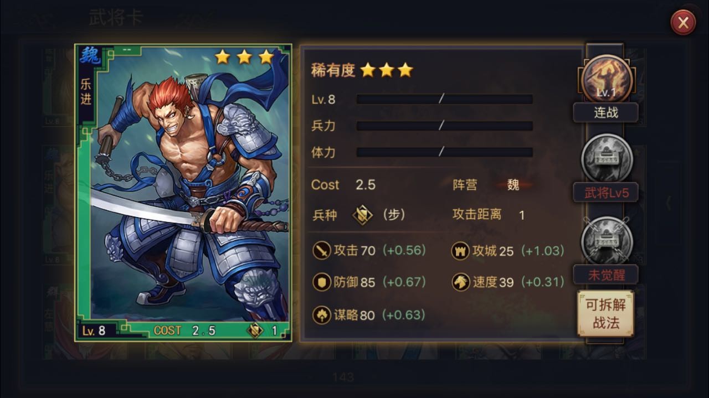Click the 可拆解战法 button

(605, 313)
